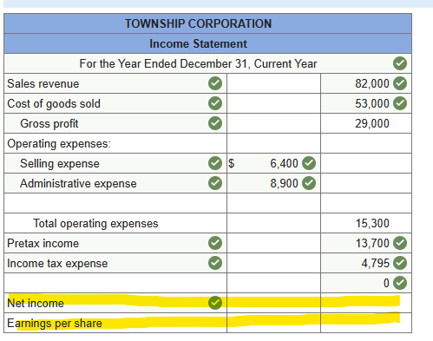Click the checkmark in the date header row
This screenshot has height=341, width=433.
pyautogui.click(x=400, y=63)
